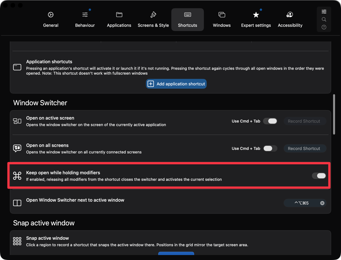Switch to Accessibility tab
The image size is (341, 260).
(x=290, y=19)
